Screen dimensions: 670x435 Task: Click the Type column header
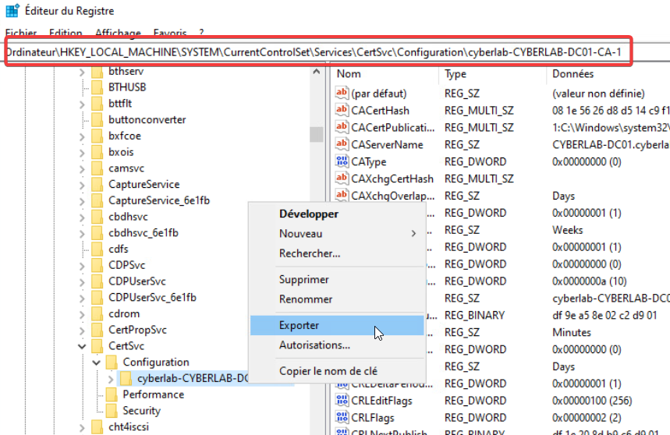pyautogui.click(x=456, y=74)
